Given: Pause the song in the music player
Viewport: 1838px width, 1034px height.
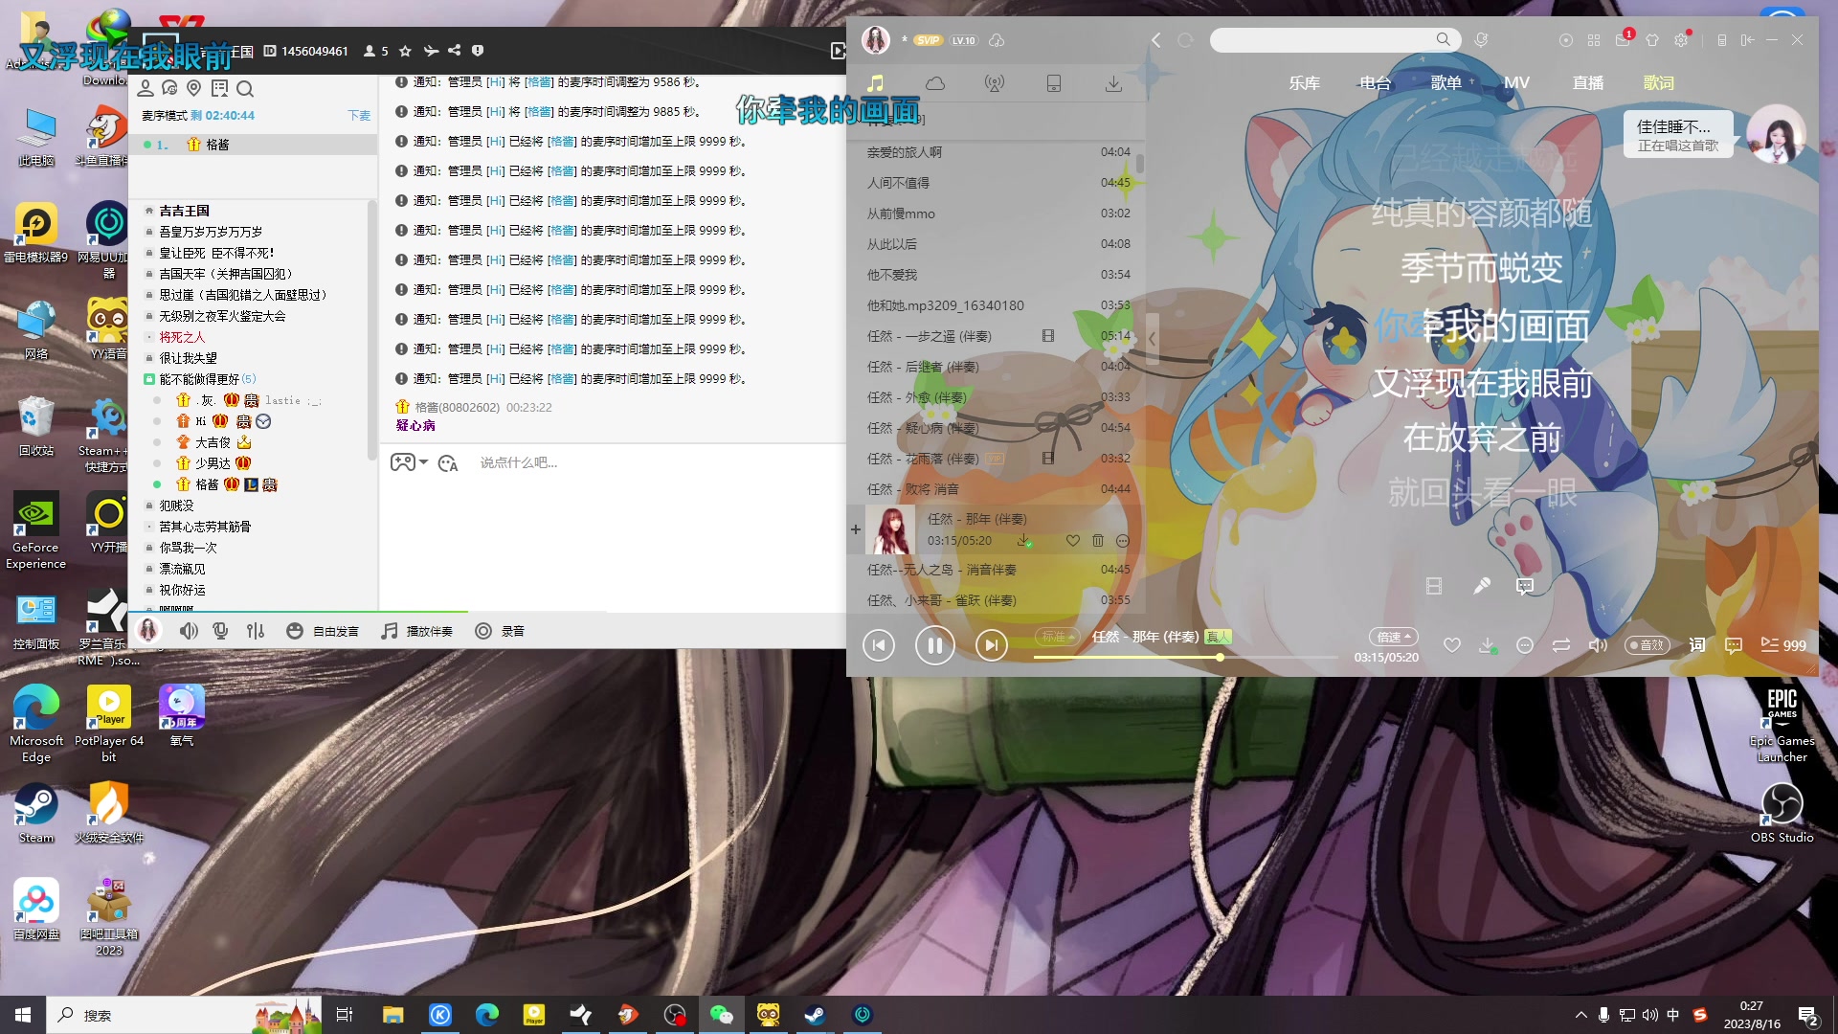Looking at the screenshot, I should (x=934, y=645).
